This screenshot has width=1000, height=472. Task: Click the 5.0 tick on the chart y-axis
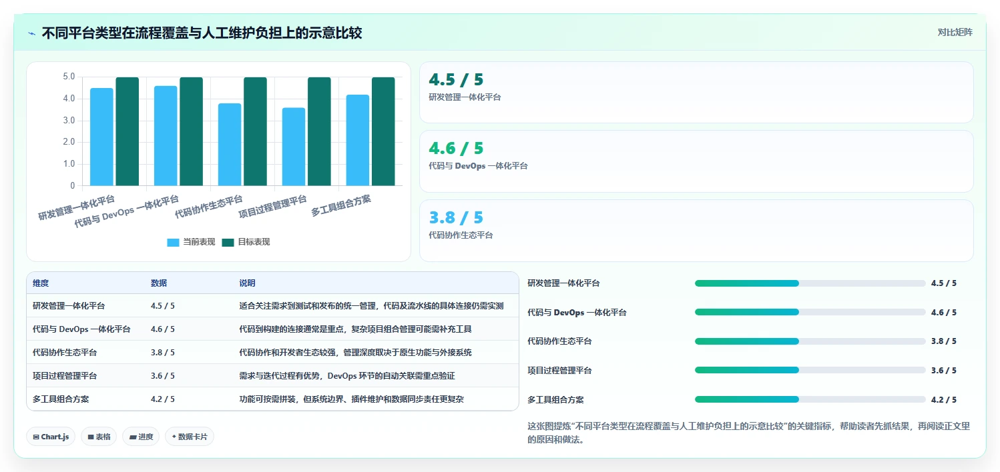[x=69, y=77]
